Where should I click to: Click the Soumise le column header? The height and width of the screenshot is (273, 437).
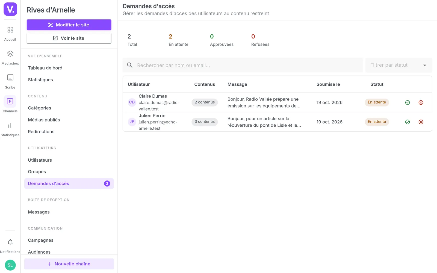328,84
